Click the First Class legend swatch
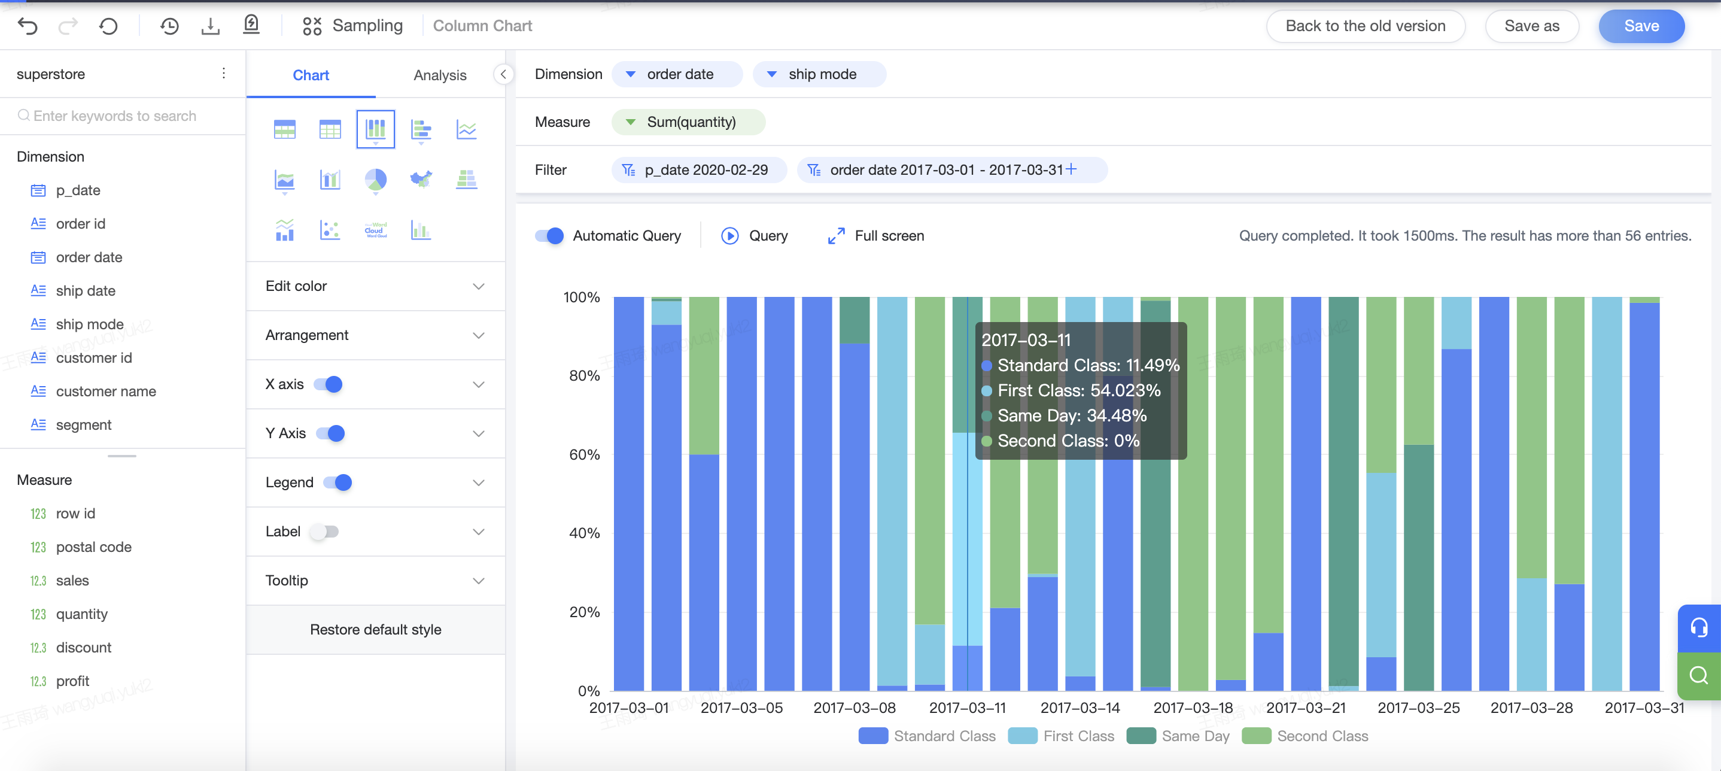The height and width of the screenshot is (771, 1721). tap(1022, 736)
